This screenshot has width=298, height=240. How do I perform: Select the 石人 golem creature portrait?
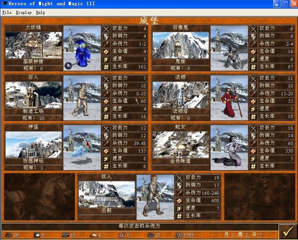pyautogui.click(x=82, y=98)
